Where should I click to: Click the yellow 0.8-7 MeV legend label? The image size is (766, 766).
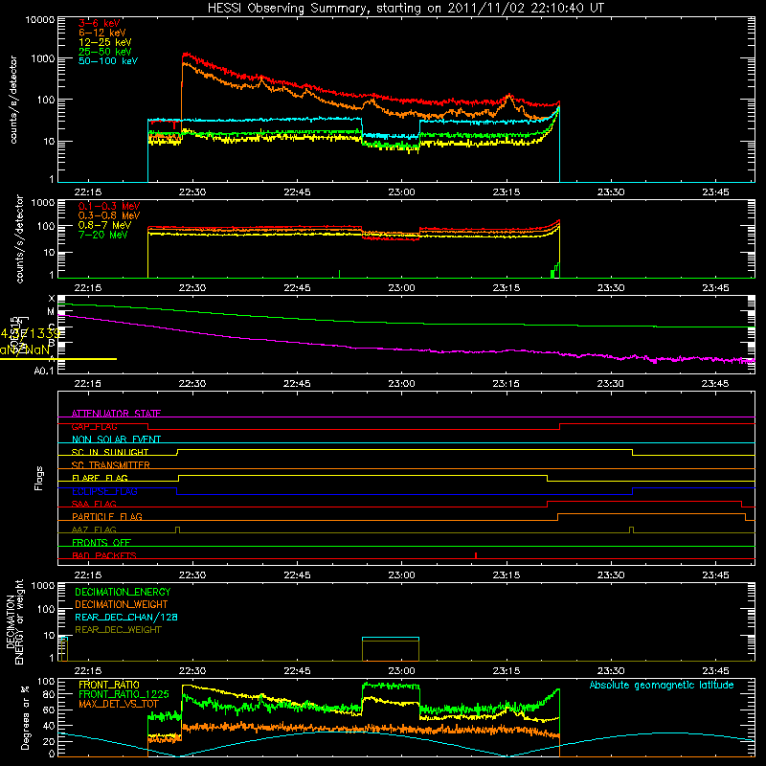click(x=104, y=225)
